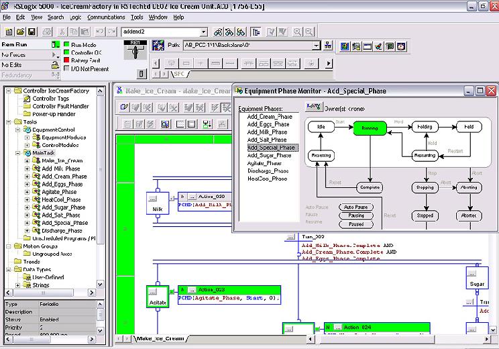Click the Zoom in magnifier icon
This screenshot has width=499, height=349.
[297, 32]
